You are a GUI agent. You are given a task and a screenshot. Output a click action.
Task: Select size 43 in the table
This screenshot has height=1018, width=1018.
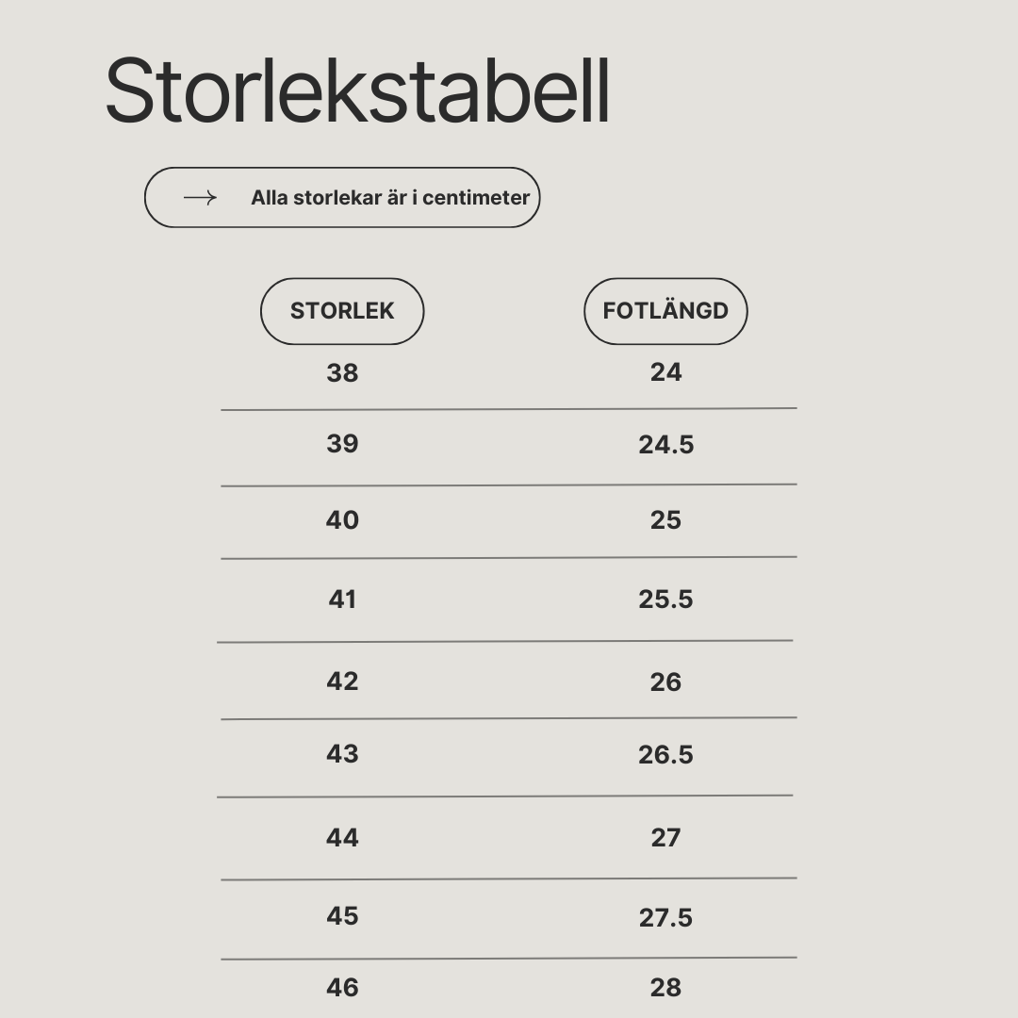[x=342, y=754]
